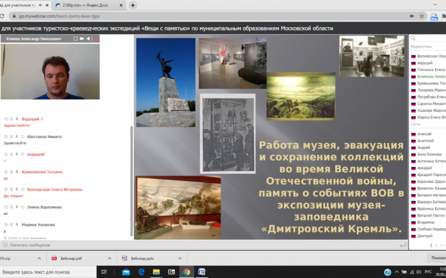
Task: Select moderator Глинкина Елена
Action: pyautogui.click(x=430, y=69)
